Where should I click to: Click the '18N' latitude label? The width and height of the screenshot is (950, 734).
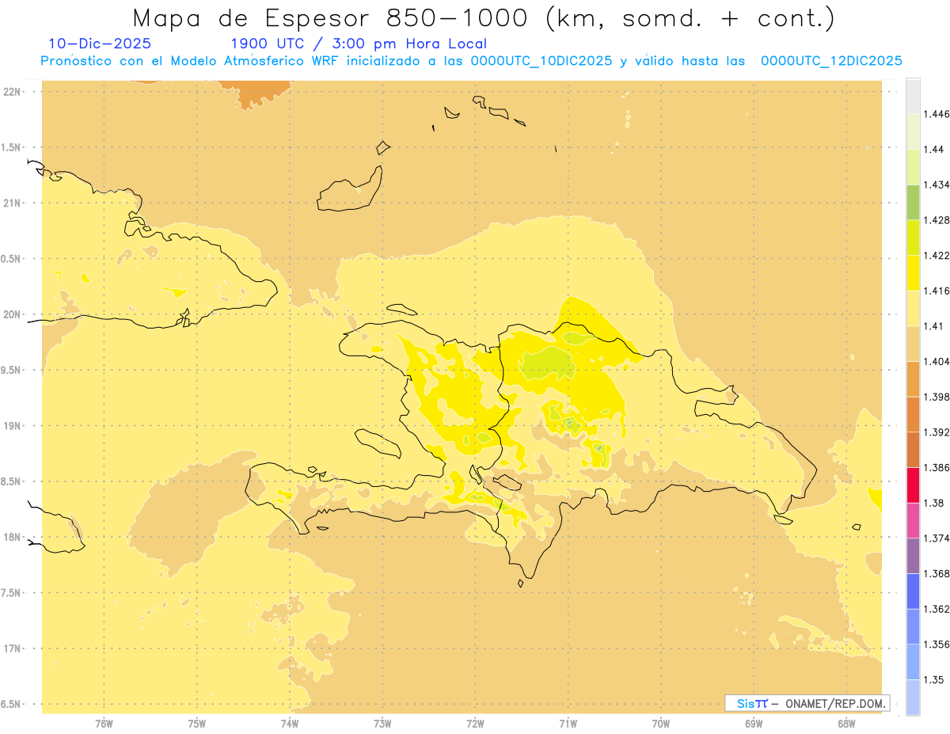13,537
